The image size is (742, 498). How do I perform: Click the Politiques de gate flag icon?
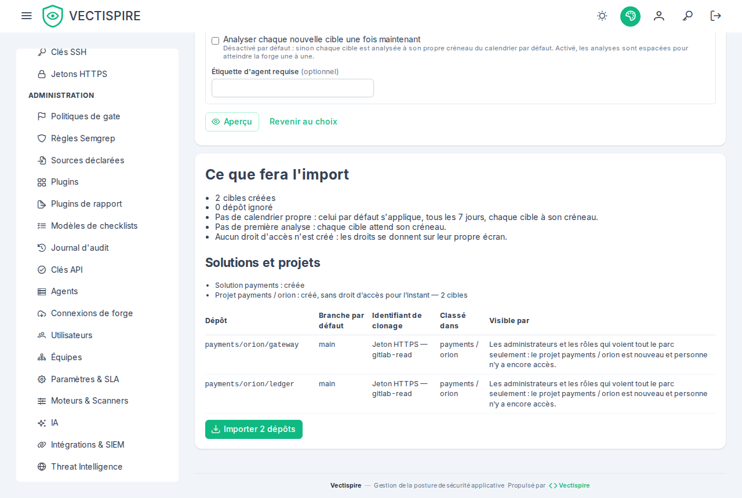[42, 116]
